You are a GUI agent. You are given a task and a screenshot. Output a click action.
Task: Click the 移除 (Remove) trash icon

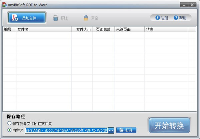point(56,18)
